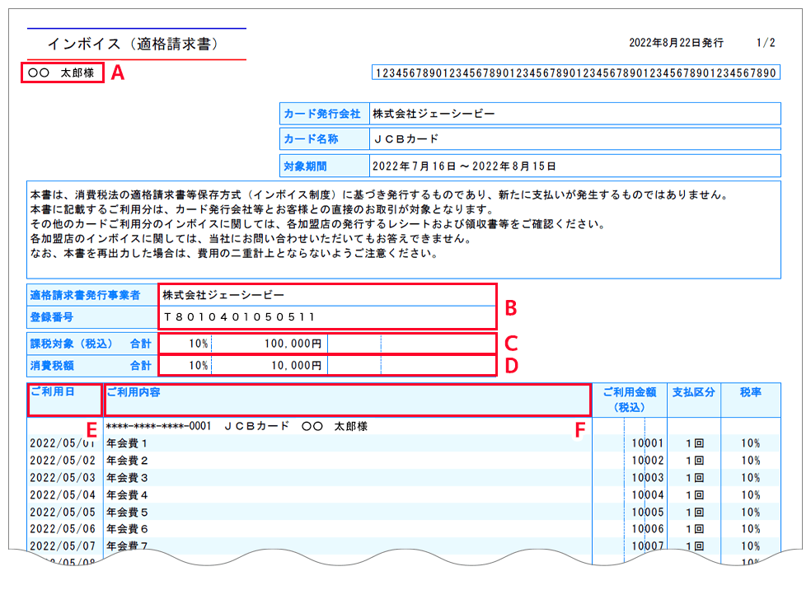Select the registration number T8010401050511
The image size is (811, 590).
[x=239, y=317]
